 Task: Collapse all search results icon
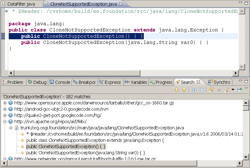[202, 90]
